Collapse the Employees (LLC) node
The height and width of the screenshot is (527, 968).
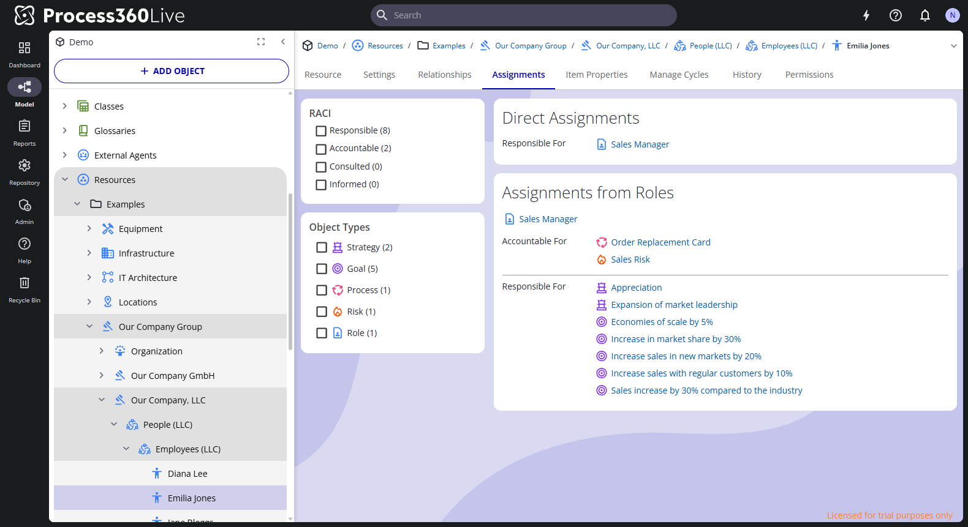pyautogui.click(x=126, y=449)
